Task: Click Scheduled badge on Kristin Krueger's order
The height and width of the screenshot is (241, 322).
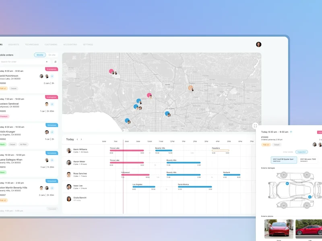Action: click(x=52, y=125)
